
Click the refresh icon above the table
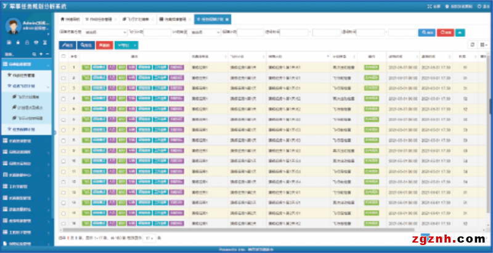pyautogui.click(x=472, y=45)
